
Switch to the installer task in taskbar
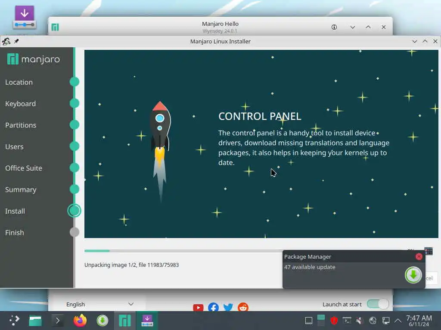[x=147, y=321]
